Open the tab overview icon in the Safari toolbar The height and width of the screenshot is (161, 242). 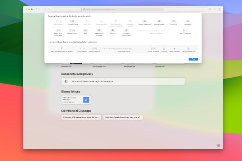(x=219, y=10)
